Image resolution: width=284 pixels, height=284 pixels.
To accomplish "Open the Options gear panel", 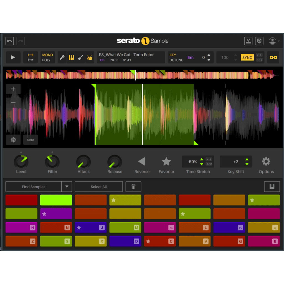I will [x=266, y=161].
